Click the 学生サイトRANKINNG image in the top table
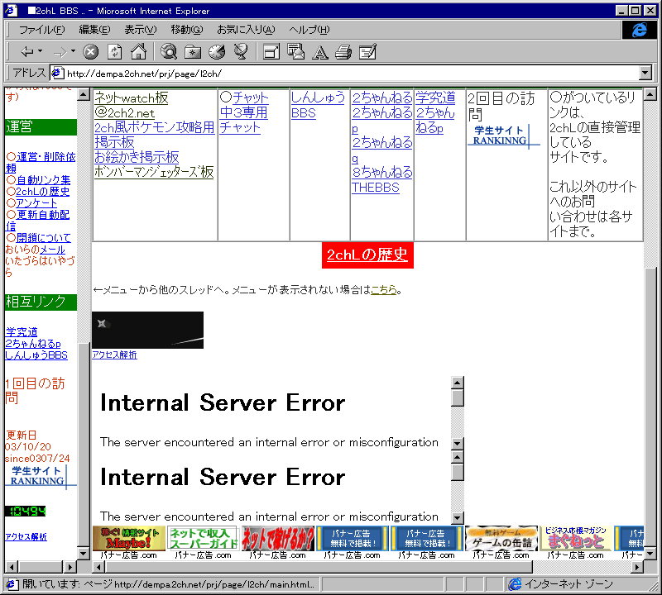Screen dimensions: 662x595 tap(503, 136)
